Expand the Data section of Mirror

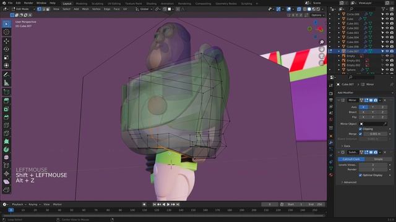click(345, 146)
